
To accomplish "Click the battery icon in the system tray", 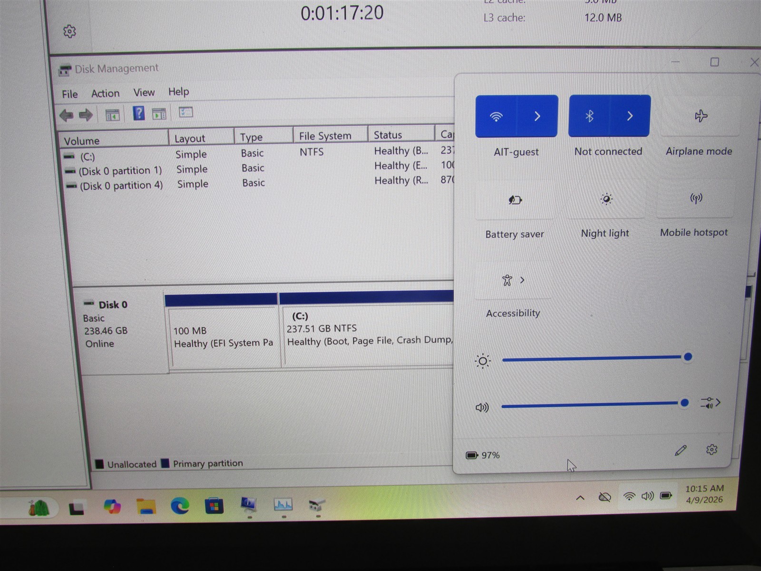I will [666, 495].
